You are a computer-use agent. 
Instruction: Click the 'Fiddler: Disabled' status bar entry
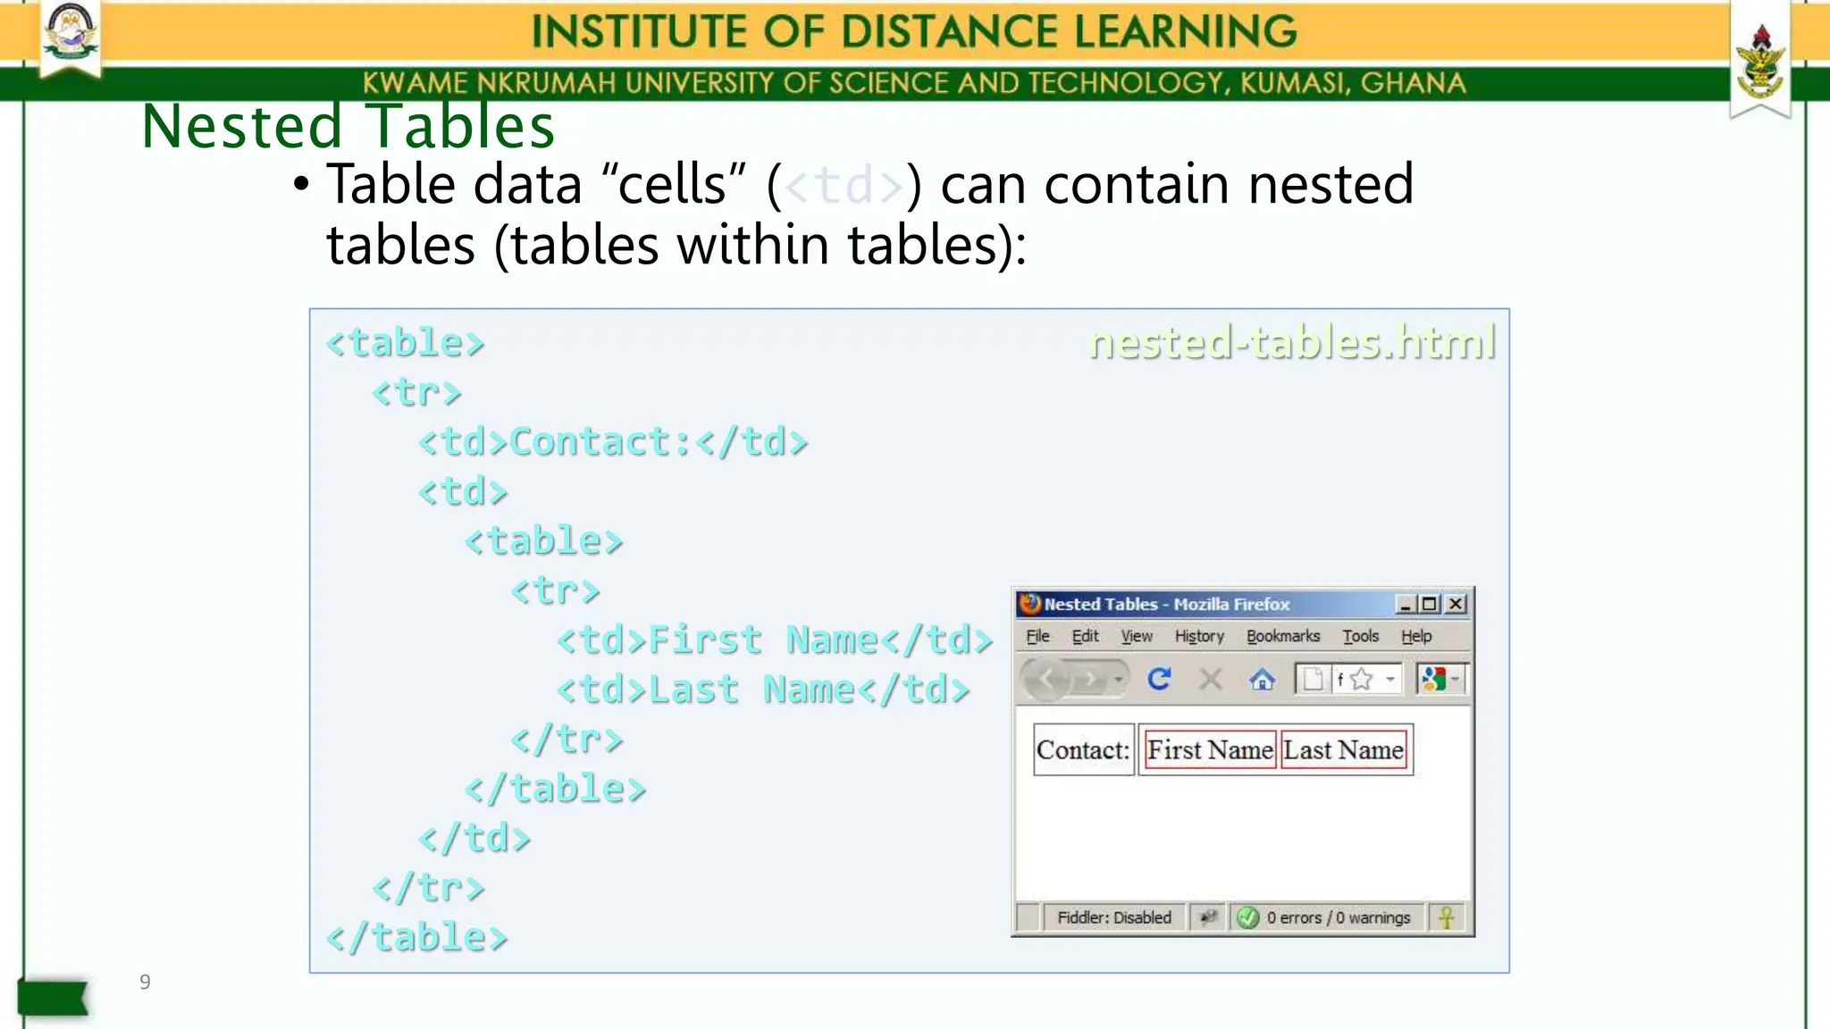[1114, 917]
